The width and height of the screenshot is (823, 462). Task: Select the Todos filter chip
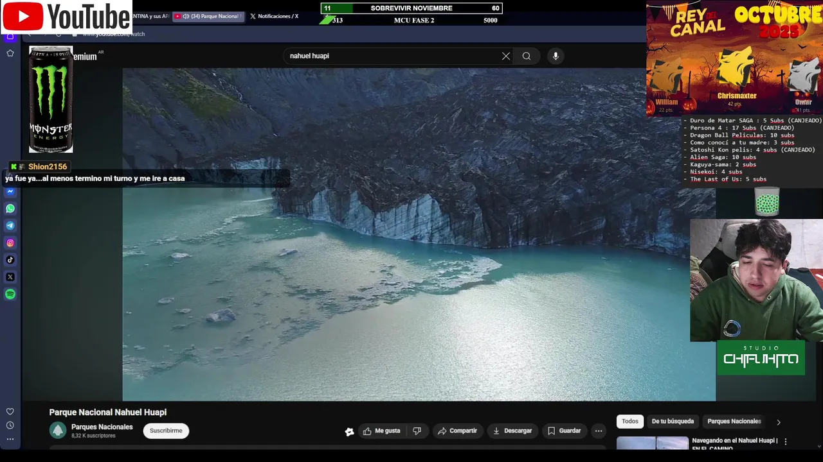(630, 422)
